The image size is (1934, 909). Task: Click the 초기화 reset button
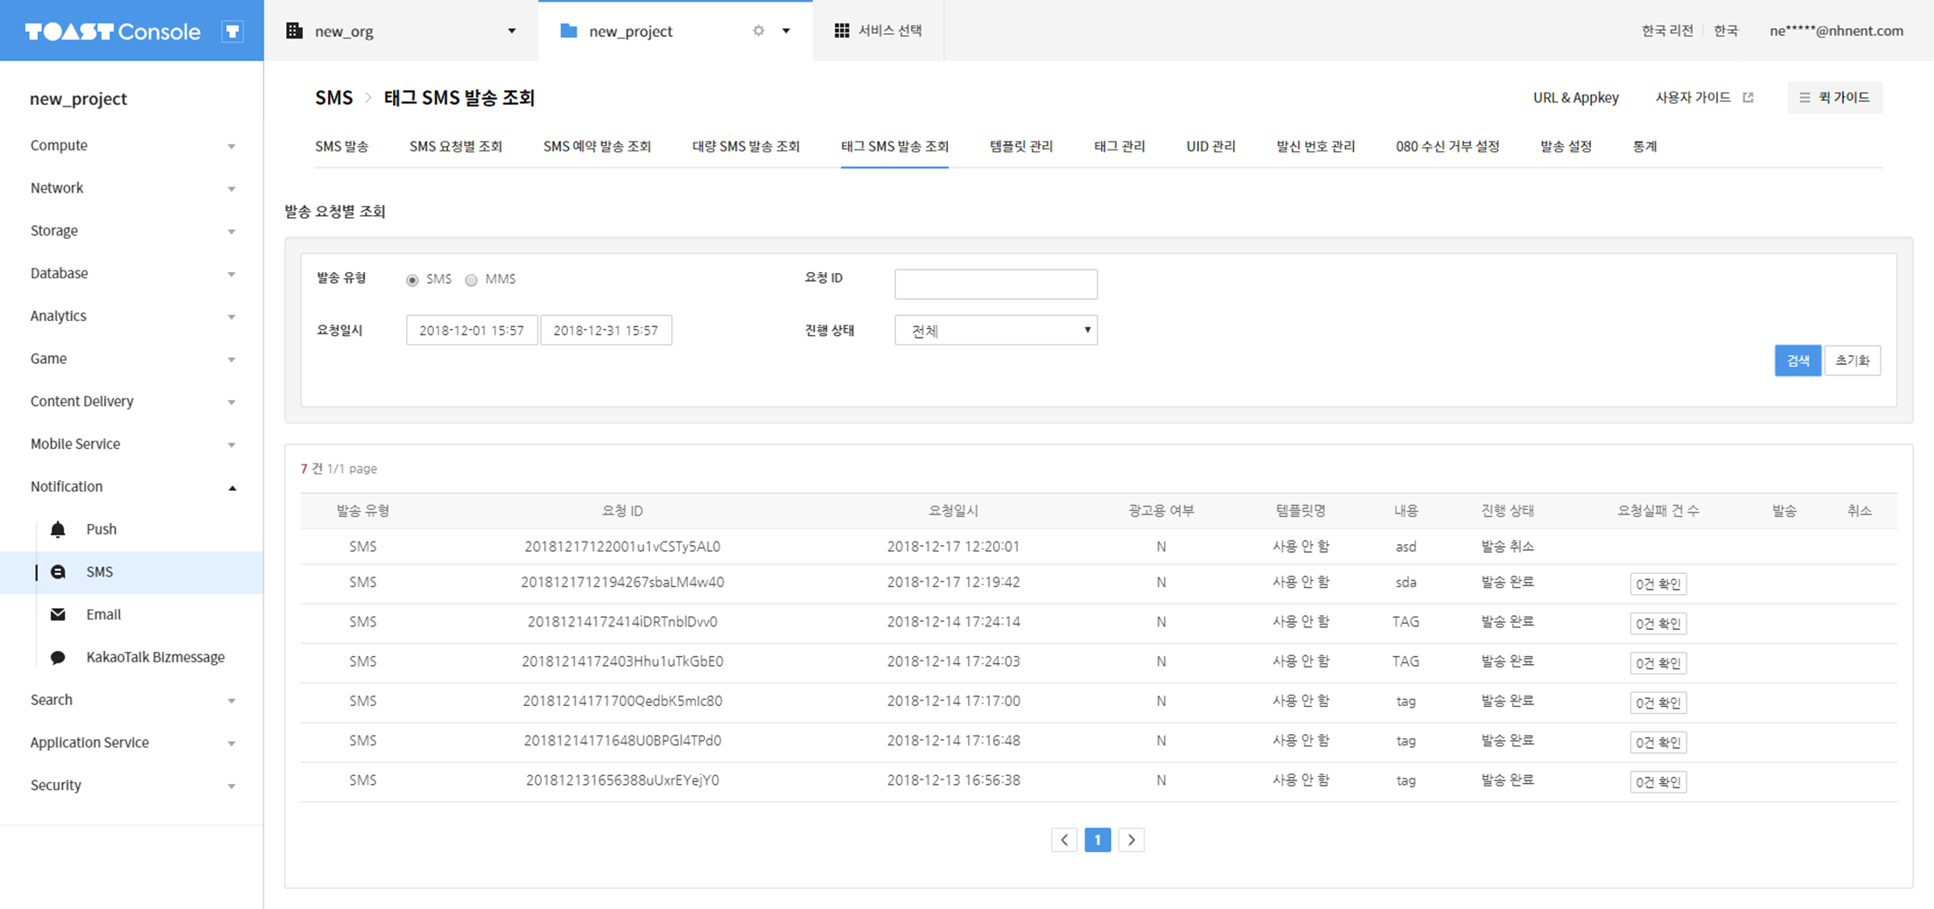(x=1852, y=360)
